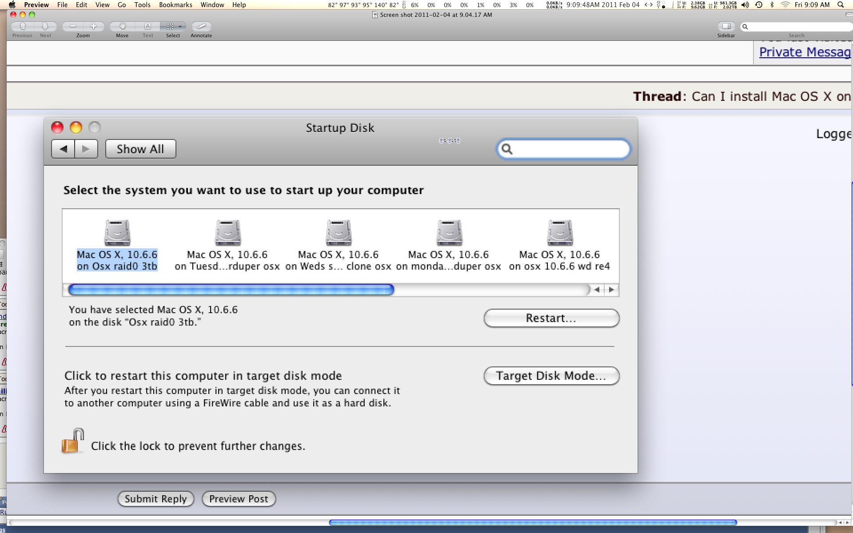Click the Bluetooth menu bar icon
Screen dimensions: 853x533
pos(772,5)
